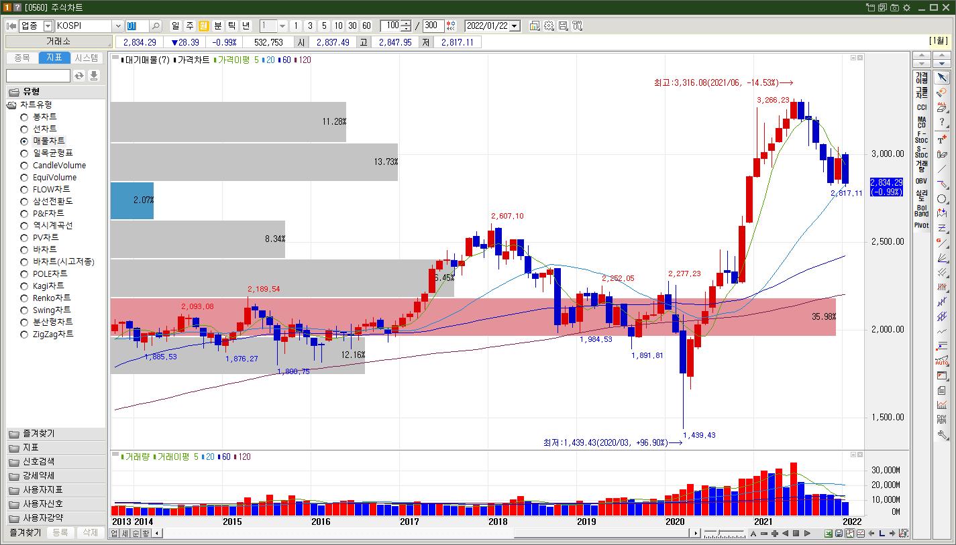Click the candle count 100 stepper arrows
This screenshot has height=545, width=956.
coord(407,26)
